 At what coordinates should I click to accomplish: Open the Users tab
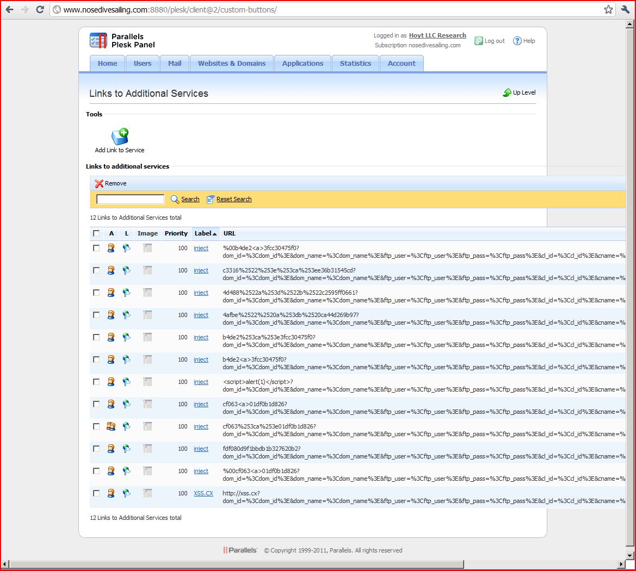pyautogui.click(x=143, y=63)
